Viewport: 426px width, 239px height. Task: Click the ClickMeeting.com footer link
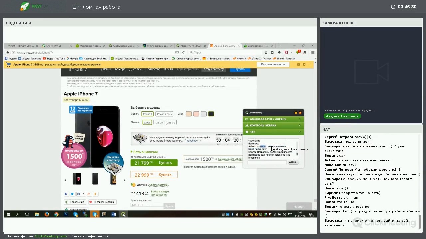pos(51,236)
